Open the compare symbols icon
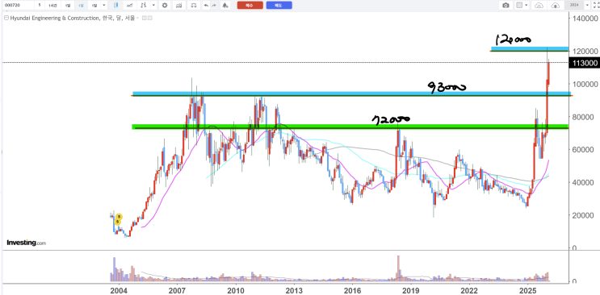Screen dimensions: 600x295 144,6
